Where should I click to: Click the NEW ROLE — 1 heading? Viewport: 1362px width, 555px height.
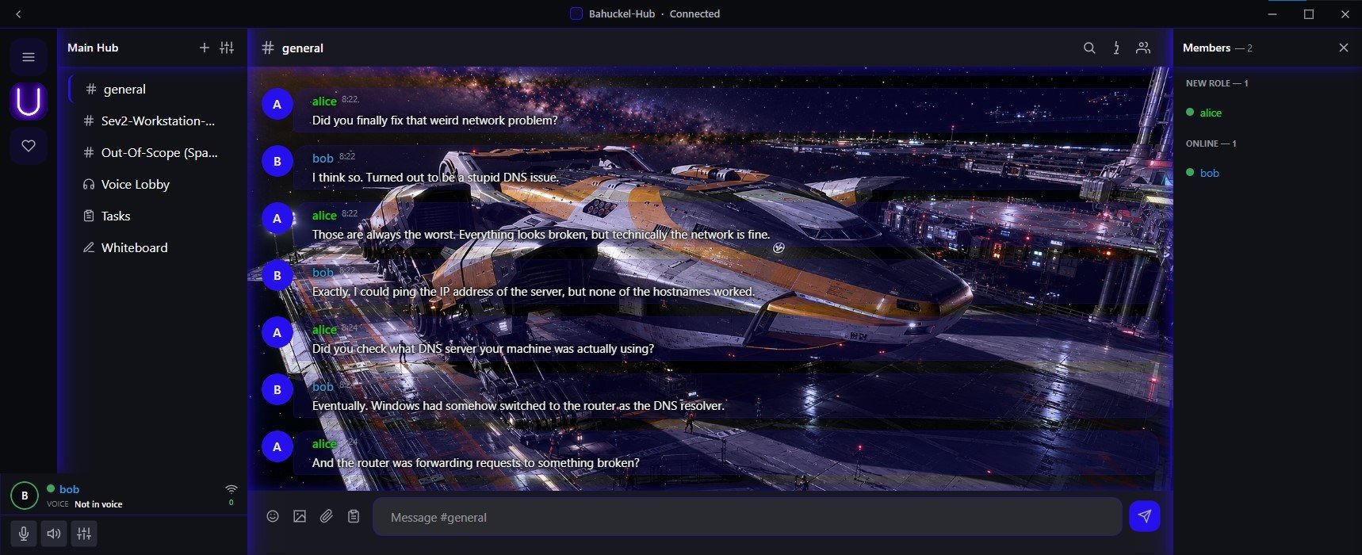tap(1217, 83)
